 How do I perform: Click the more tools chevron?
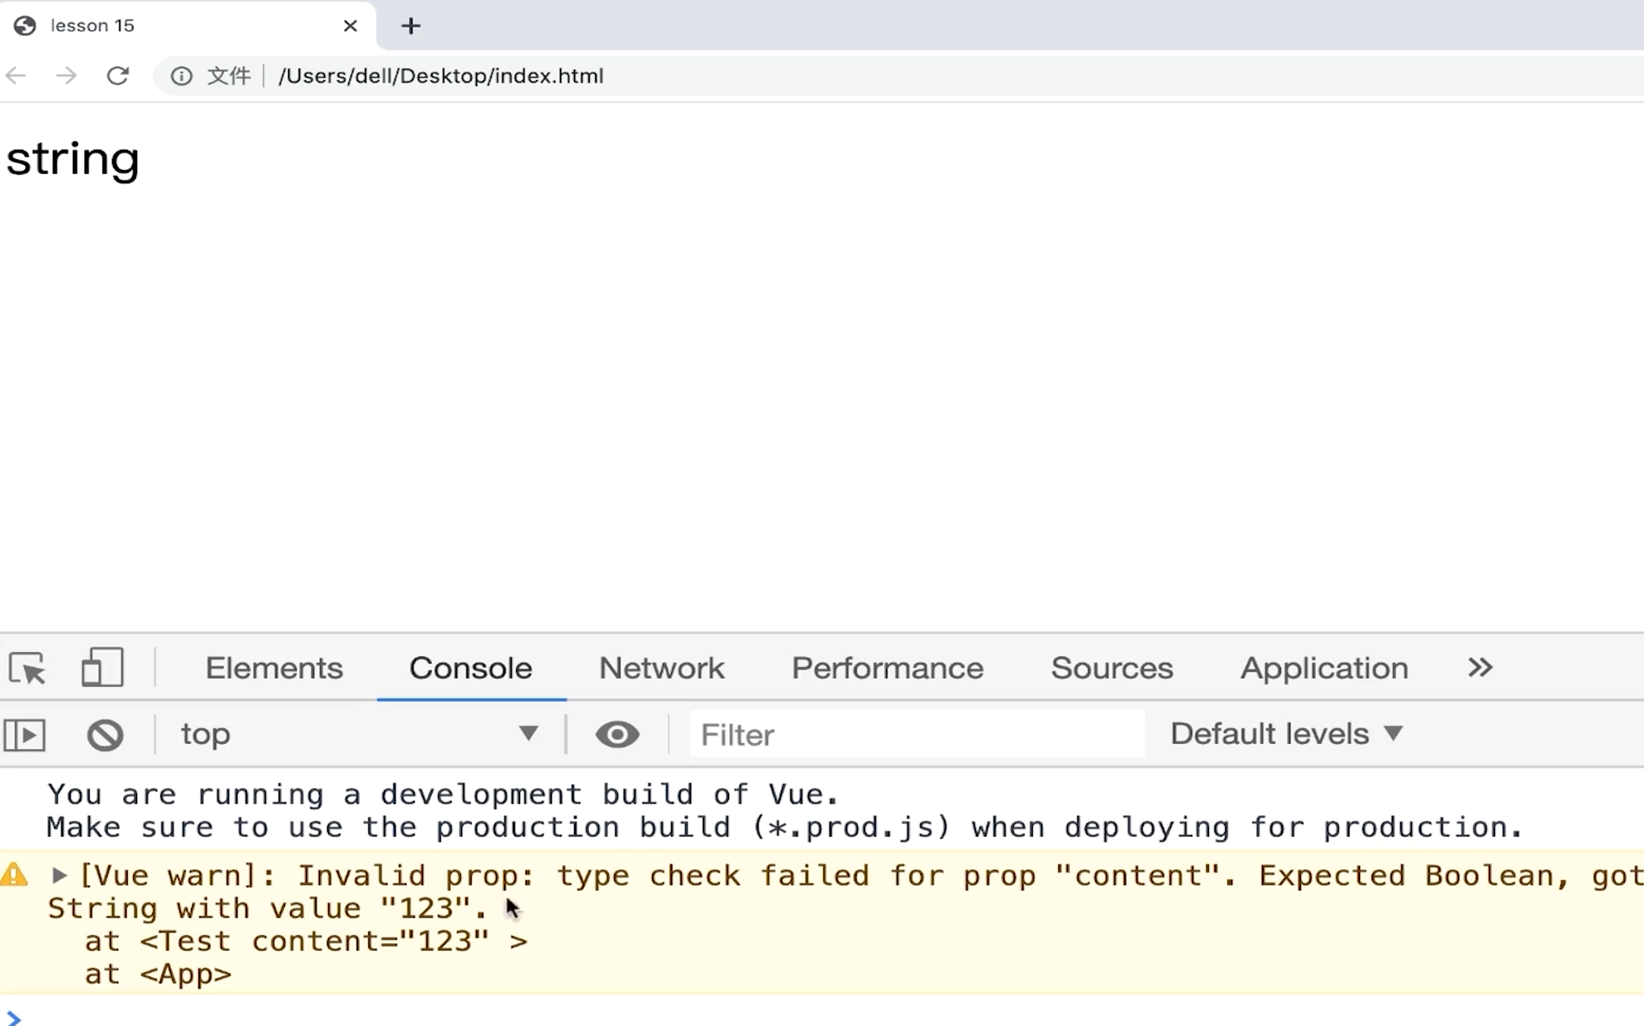pos(1480,668)
